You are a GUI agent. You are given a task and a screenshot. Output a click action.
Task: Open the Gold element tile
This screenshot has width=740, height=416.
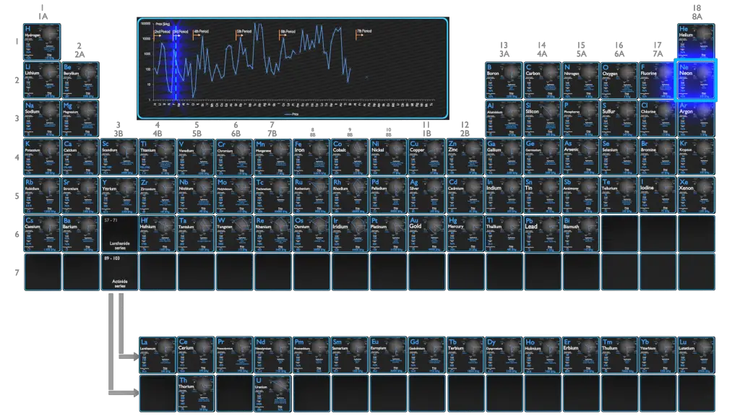(x=426, y=233)
